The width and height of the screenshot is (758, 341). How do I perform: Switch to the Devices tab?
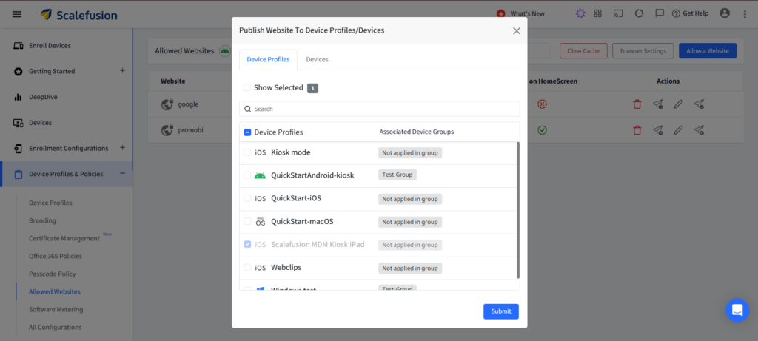(x=317, y=59)
